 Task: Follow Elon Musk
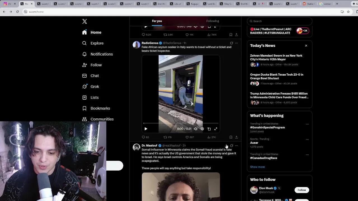click(x=302, y=190)
